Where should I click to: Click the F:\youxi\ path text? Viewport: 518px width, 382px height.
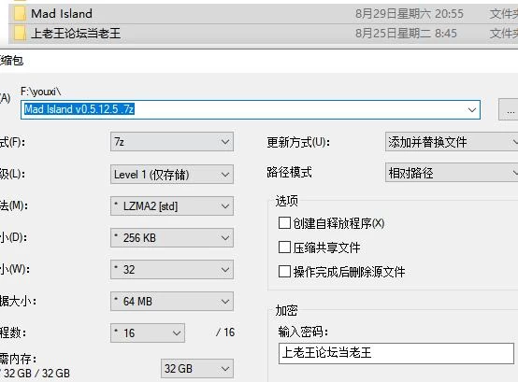40,92
